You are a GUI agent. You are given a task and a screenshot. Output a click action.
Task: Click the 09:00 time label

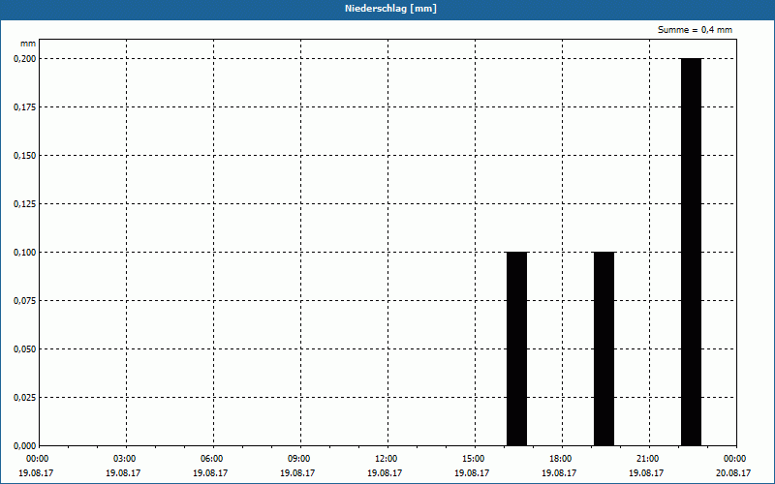(299, 459)
